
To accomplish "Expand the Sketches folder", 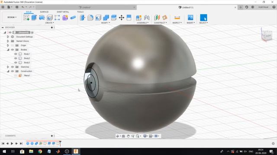I will click(x=8, y=67).
